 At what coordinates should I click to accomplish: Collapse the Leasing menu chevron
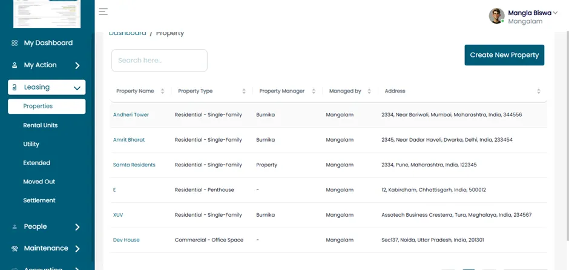click(77, 88)
